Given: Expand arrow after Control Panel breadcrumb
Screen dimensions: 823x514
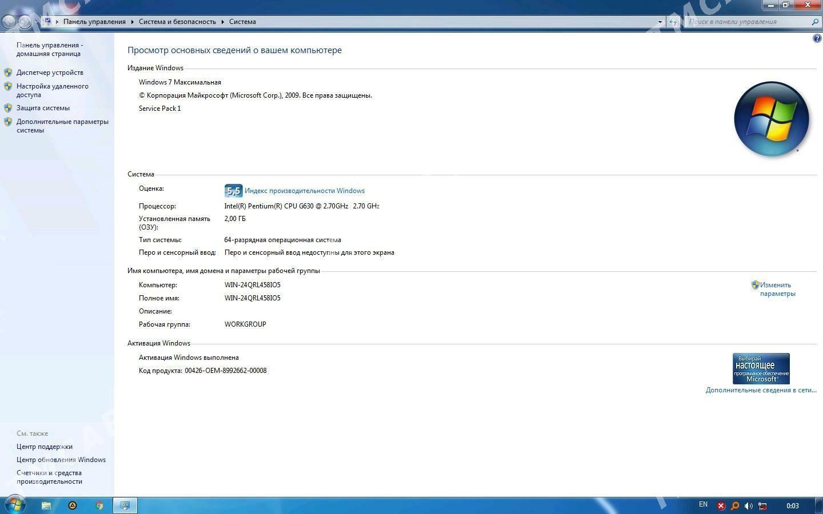Looking at the screenshot, I should [x=132, y=22].
